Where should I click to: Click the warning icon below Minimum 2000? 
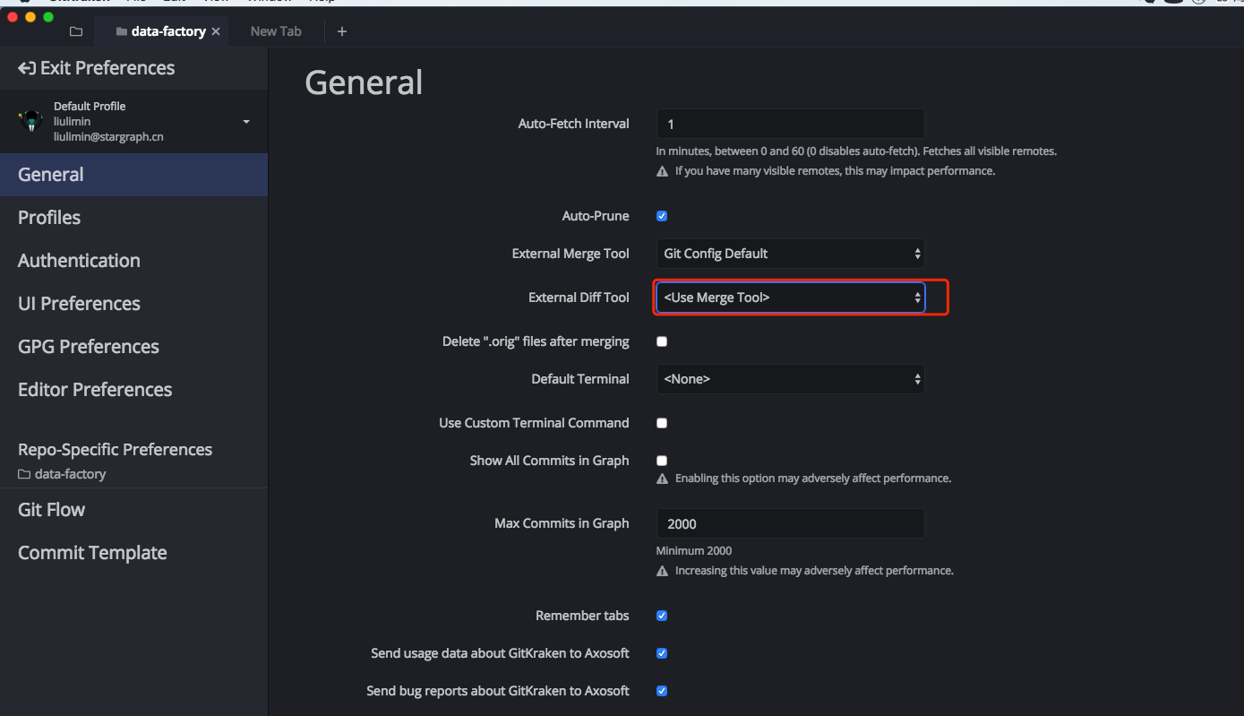663,571
